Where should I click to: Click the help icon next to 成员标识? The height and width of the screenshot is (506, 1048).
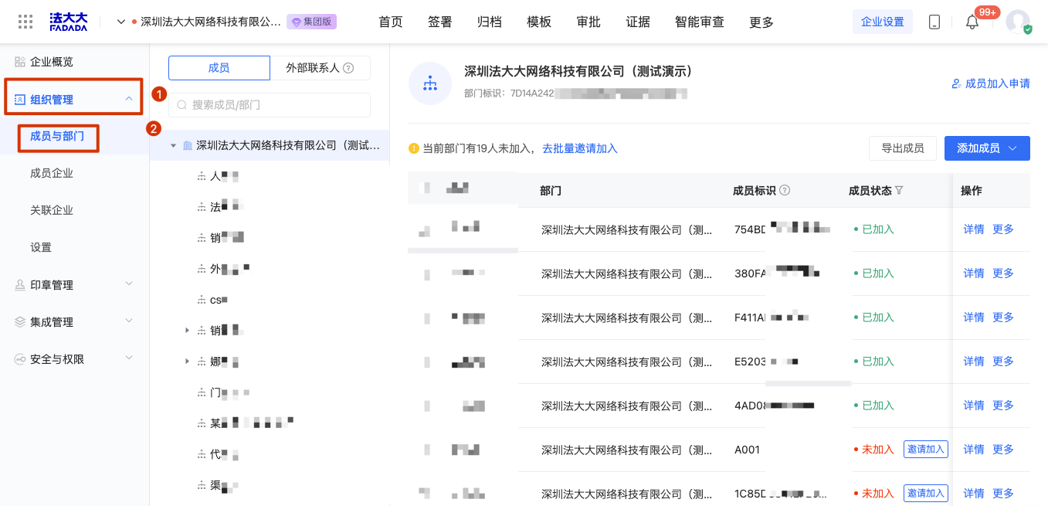(785, 191)
